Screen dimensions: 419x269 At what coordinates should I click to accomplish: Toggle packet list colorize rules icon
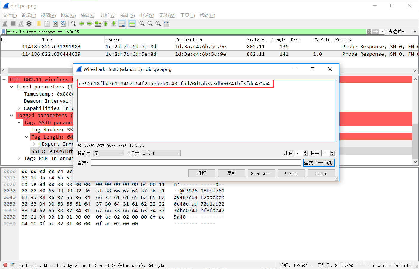pyautogui.click(x=132, y=24)
